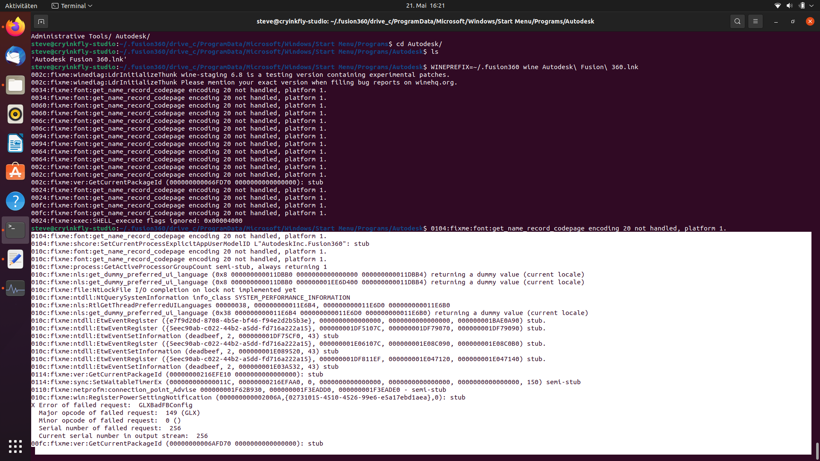Click the terminal vertical scrollbar
This screenshot has height=461, width=820.
pyautogui.click(x=817, y=450)
